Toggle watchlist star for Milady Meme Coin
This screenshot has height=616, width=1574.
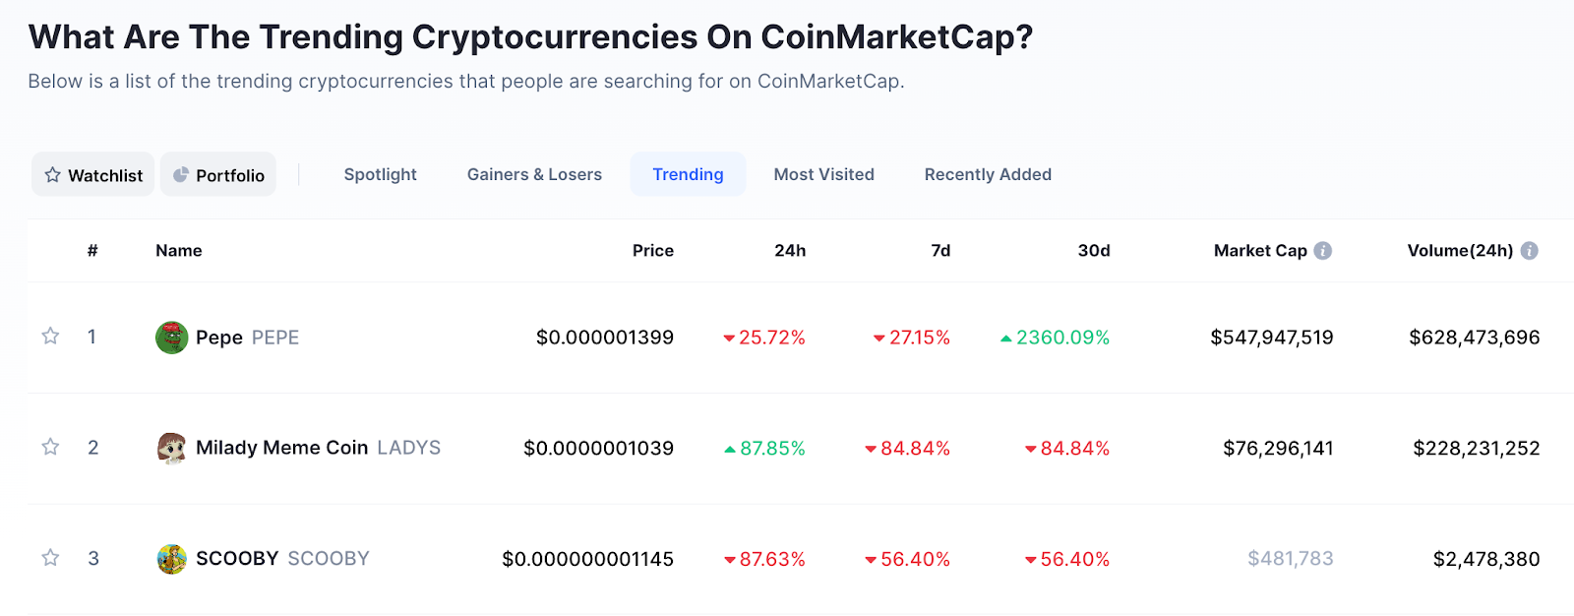click(50, 448)
